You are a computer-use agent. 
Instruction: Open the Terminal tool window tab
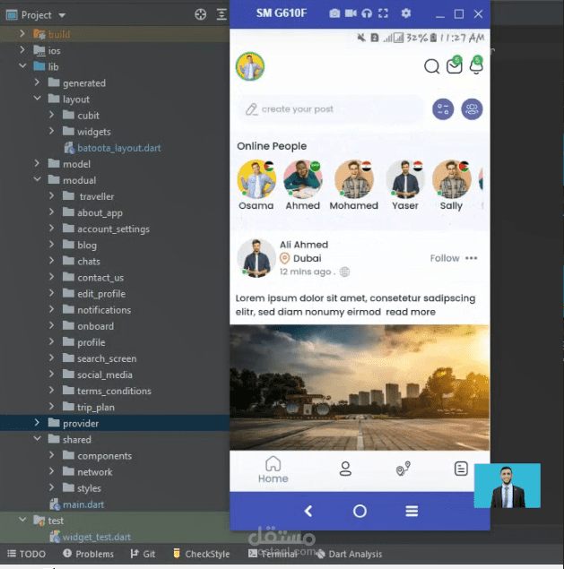273,554
